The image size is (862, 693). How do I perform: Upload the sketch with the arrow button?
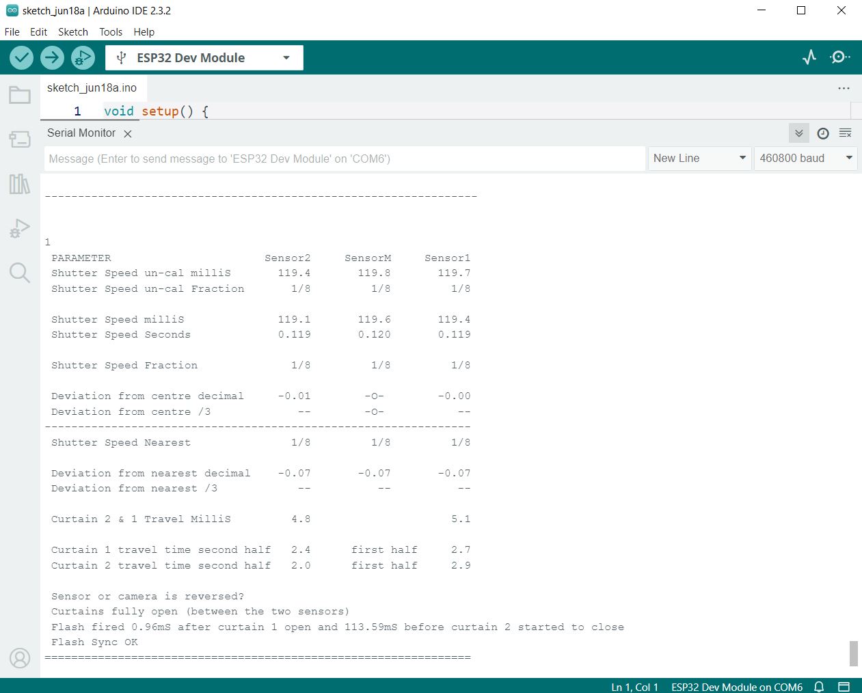tap(52, 57)
